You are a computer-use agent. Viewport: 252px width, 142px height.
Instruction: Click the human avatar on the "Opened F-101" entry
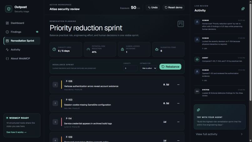point(197,72)
